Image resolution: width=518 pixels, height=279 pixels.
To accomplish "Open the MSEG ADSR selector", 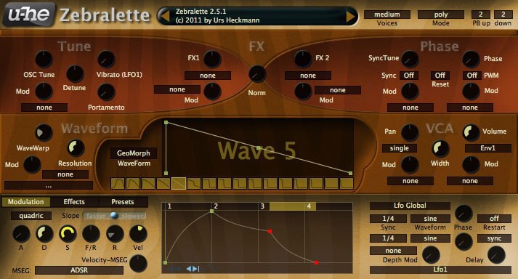I will (79, 270).
